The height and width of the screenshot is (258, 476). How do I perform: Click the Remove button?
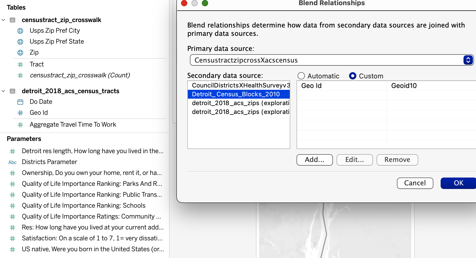(x=397, y=160)
